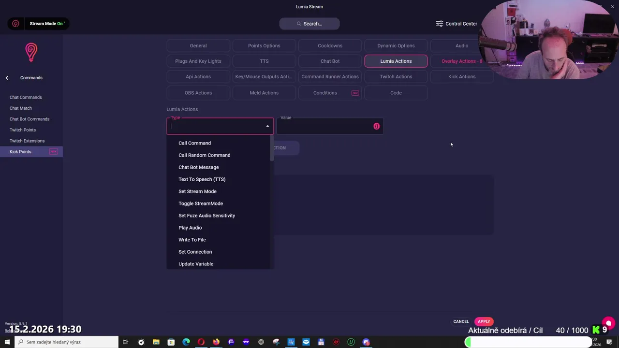The height and width of the screenshot is (348, 619).
Task: Open the Windows Start menu
Action: (x=7, y=342)
